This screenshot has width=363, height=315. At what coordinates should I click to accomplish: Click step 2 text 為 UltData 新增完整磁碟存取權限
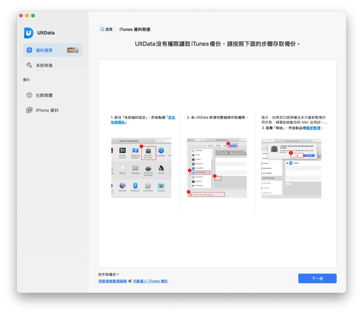pyautogui.click(x=217, y=117)
